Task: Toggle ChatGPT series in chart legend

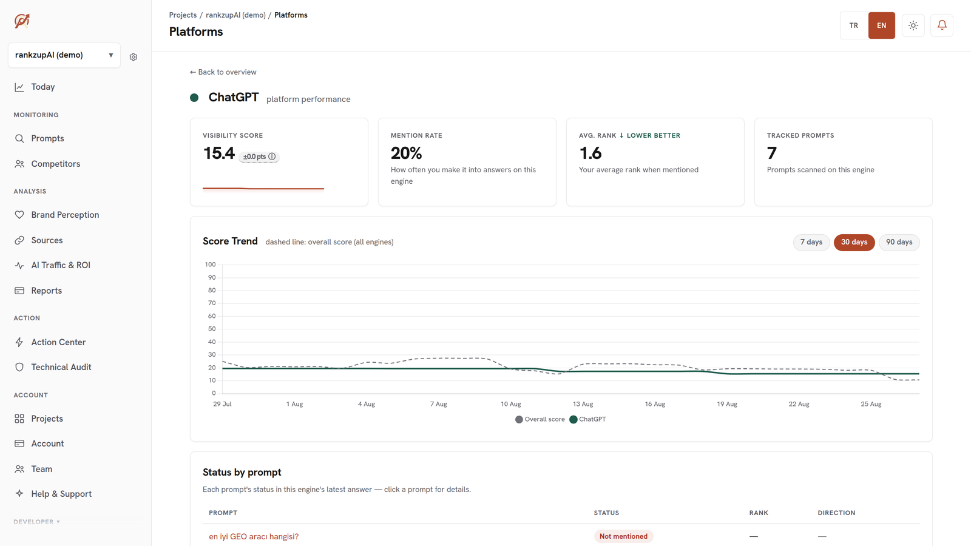Action: [587, 419]
